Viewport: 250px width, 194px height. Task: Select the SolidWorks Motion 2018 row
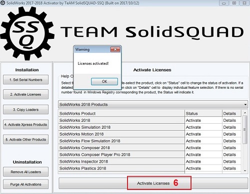point(121,134)
